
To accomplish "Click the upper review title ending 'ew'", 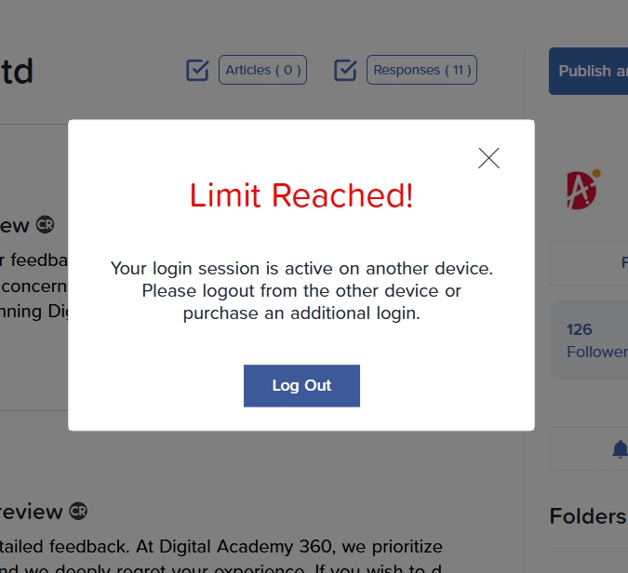I will (x=14, y=226).
